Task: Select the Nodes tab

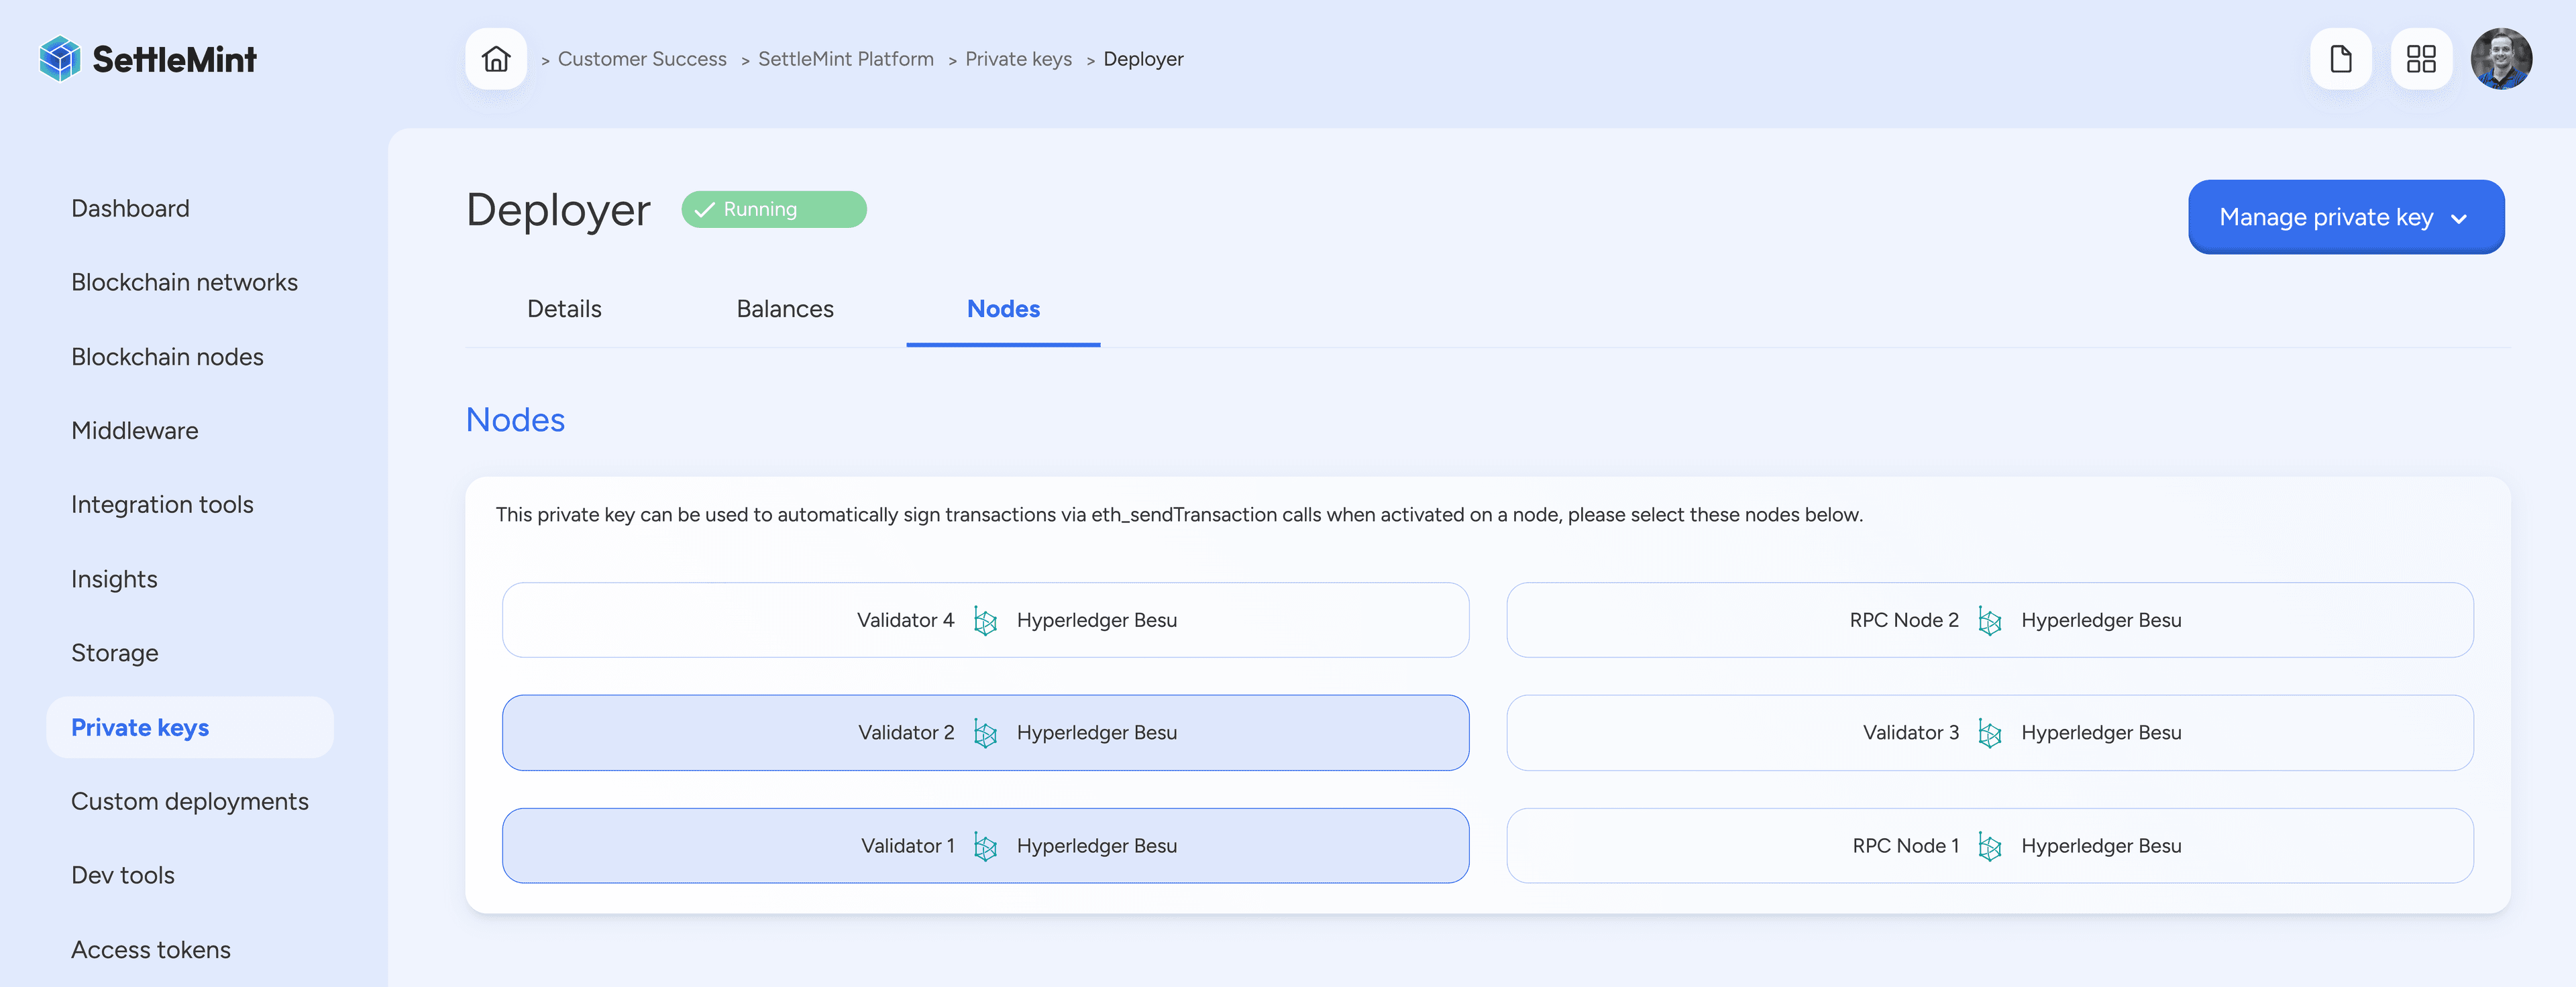Action: tap(1003, 309)
